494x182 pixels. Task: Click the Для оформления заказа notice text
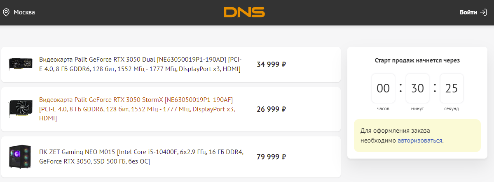coord(396,131)
